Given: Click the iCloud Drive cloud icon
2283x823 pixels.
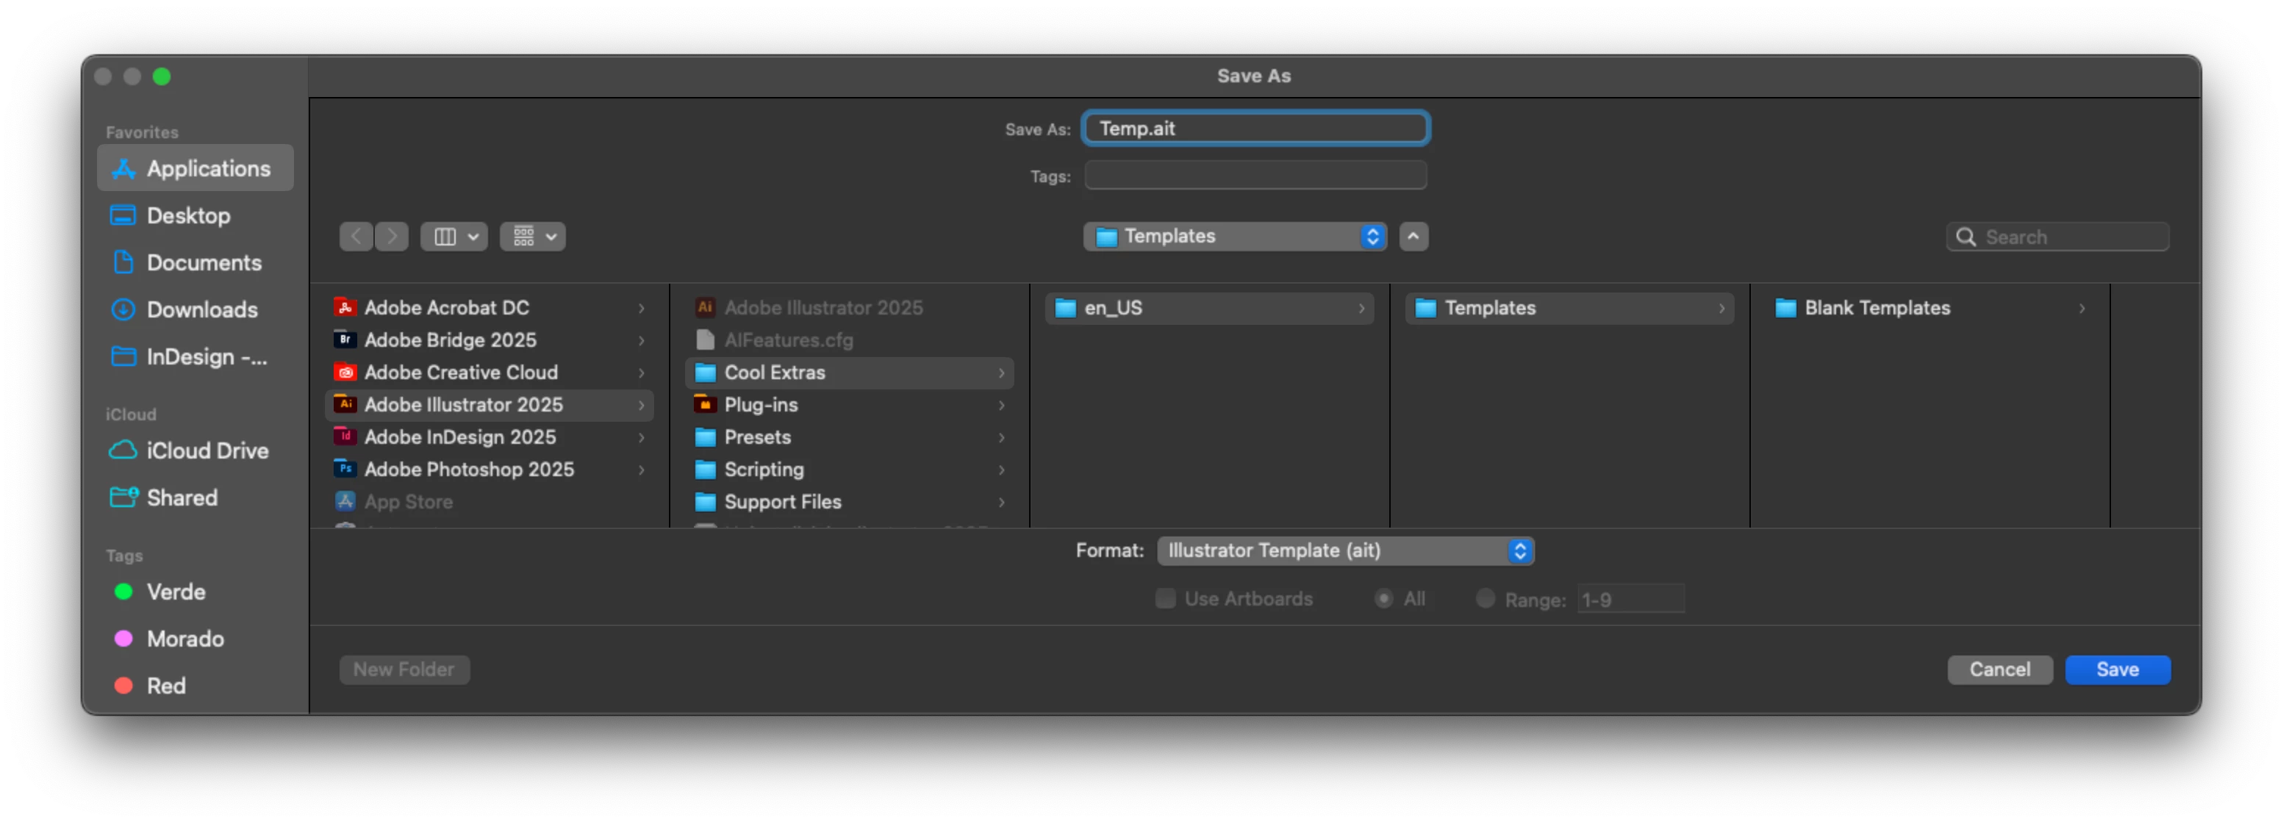Looking at the screenshot, I should pyautogui.click(x=122, y=450).
